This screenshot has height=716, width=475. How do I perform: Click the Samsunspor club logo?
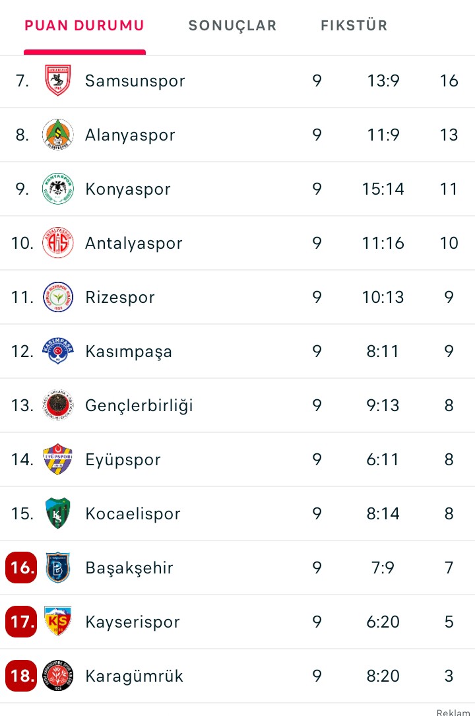pyautogui.click(x=58, y=81)
